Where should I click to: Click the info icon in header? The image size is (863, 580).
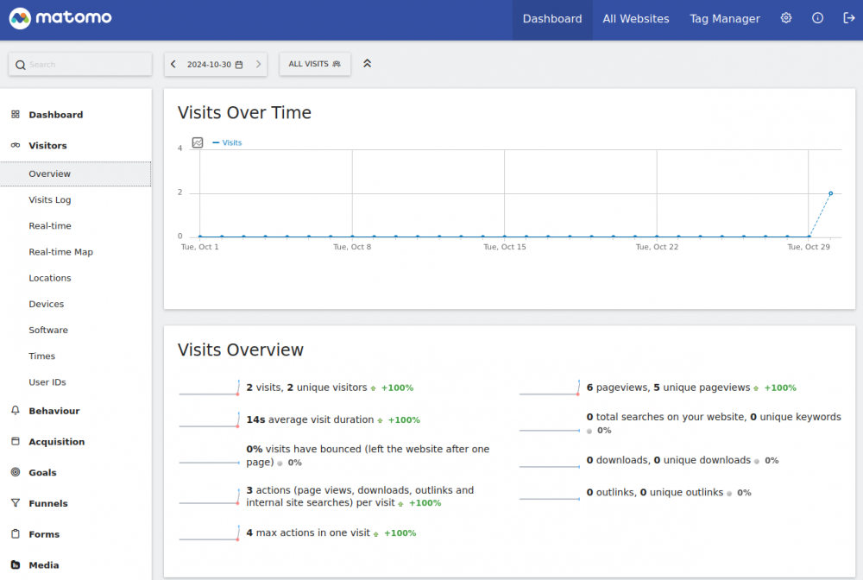point(818,18)
